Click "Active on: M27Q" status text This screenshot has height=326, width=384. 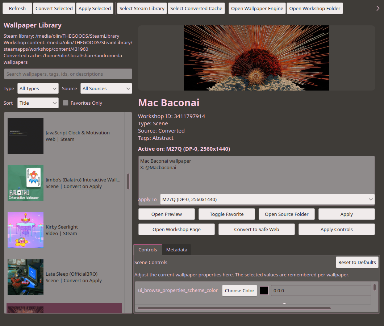point(184,149)
